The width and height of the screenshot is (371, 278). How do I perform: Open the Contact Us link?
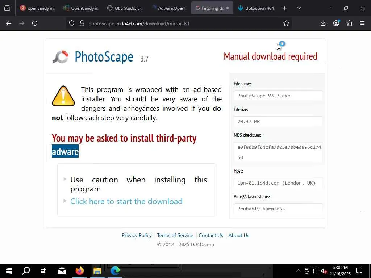point(211,235)
